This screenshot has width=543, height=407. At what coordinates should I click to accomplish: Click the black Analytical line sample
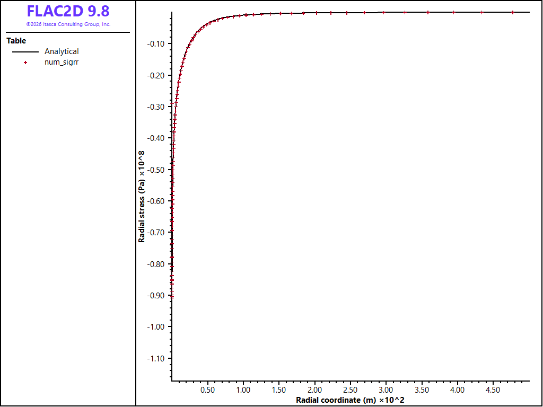click(x=25, y=52)
